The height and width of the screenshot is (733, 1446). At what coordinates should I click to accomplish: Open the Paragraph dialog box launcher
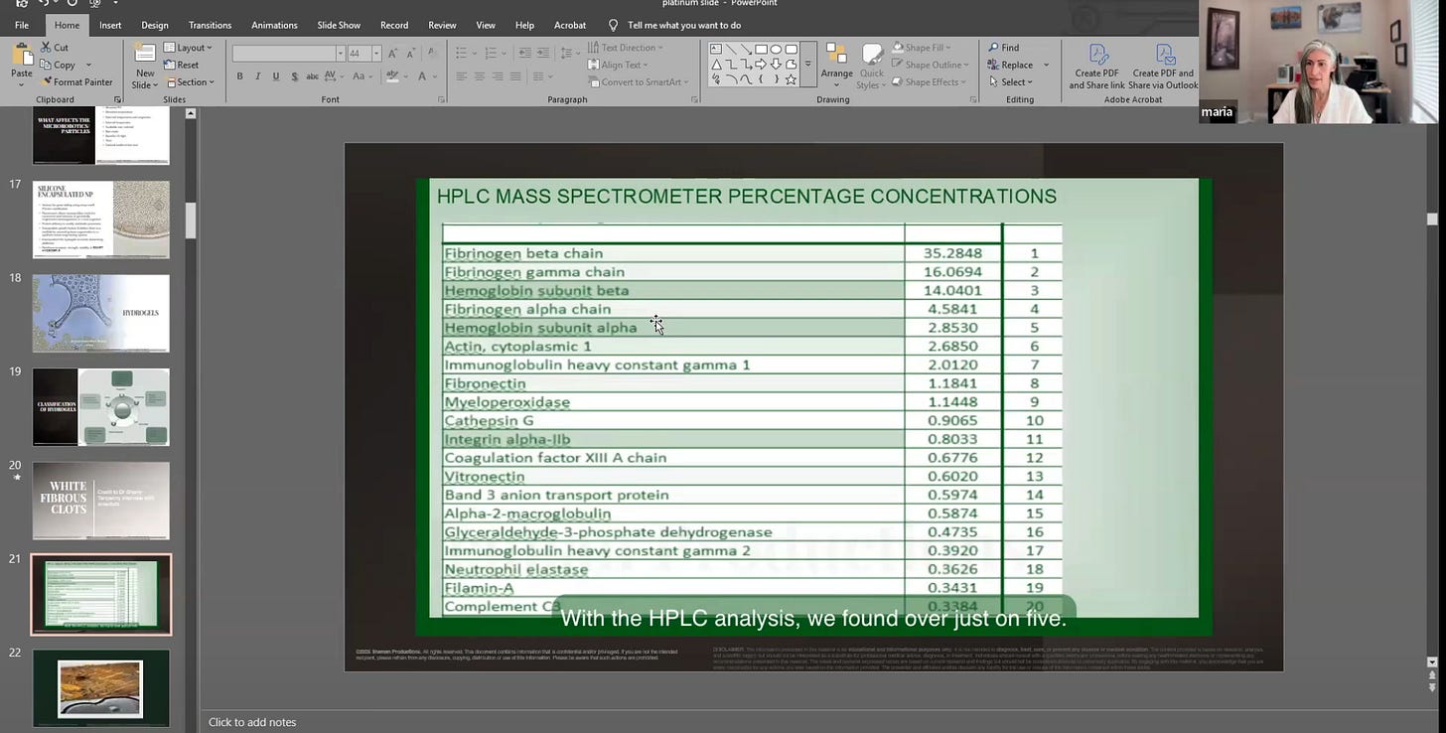click(694, 99)
